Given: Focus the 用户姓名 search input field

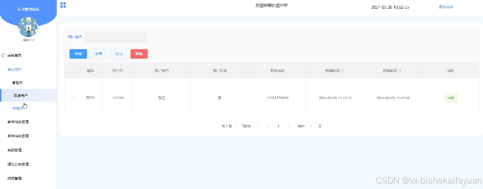Looking at the screenshot, I should click(x=116, y=37).
